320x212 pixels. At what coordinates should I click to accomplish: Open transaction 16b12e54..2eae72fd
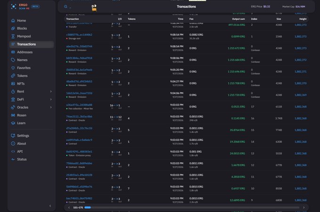tap(79, 93)
